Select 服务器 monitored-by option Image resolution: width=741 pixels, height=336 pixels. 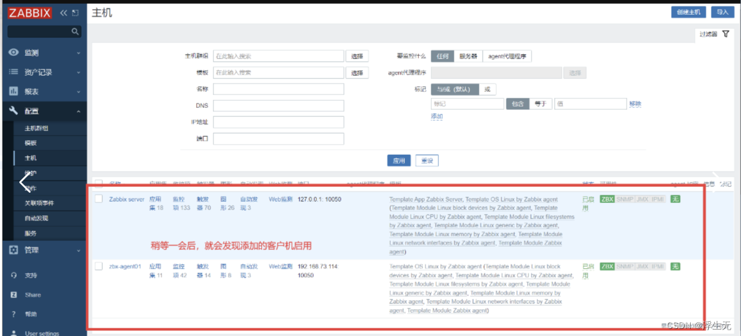click(x=469, y=57)
